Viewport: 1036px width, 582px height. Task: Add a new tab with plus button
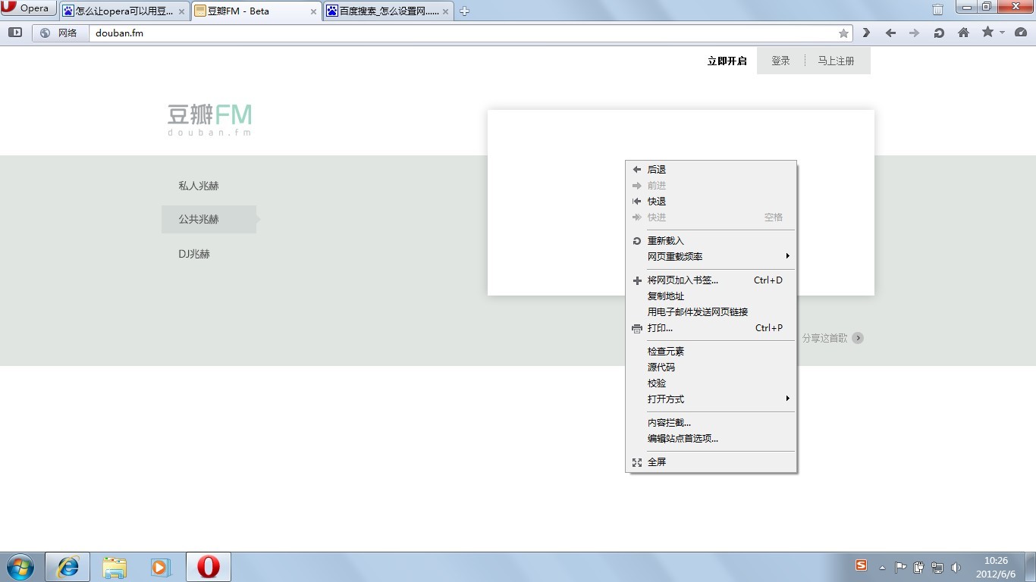coord(464,11)
